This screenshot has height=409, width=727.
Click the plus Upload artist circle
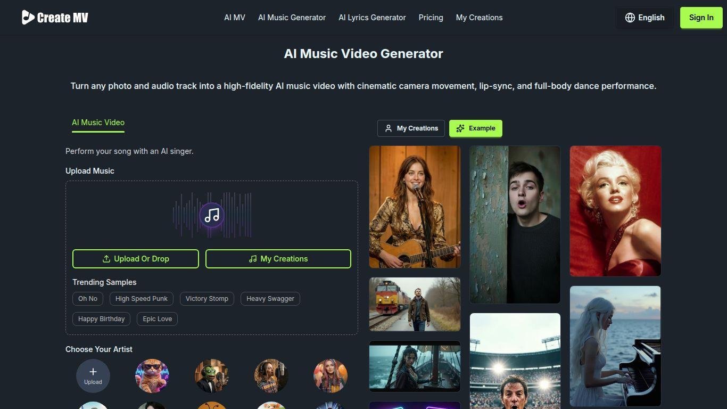click(93, 375)
